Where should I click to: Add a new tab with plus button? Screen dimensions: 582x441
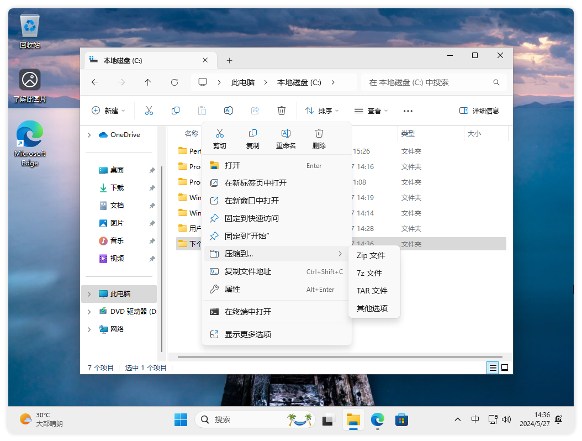click(x=230, y=61)
